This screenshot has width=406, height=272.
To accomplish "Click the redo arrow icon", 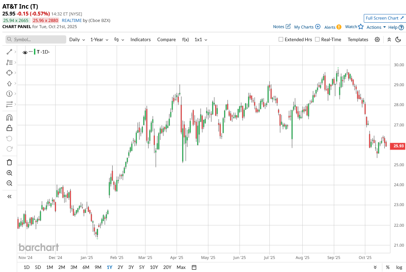I will [x=9, y=149].
